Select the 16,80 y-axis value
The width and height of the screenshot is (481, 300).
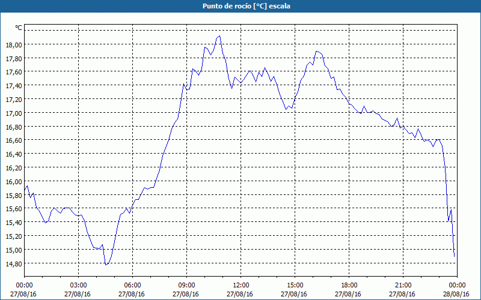[x=14, y=127]
